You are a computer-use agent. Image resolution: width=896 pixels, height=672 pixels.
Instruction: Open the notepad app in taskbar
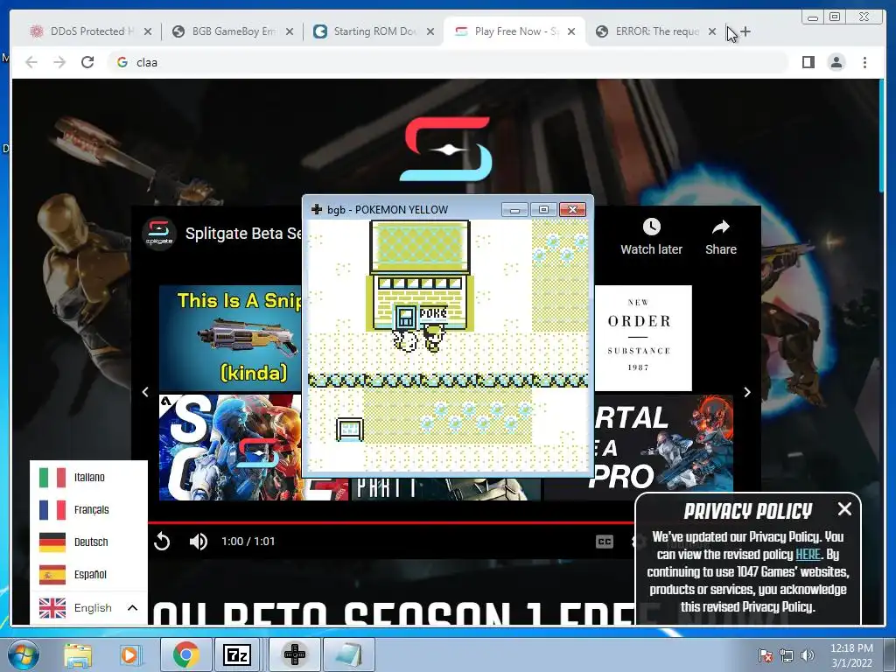click(x=348, y=654)
